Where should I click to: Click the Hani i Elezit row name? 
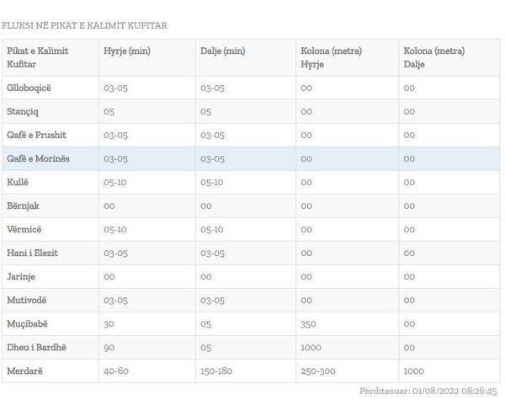click(32, 253)
